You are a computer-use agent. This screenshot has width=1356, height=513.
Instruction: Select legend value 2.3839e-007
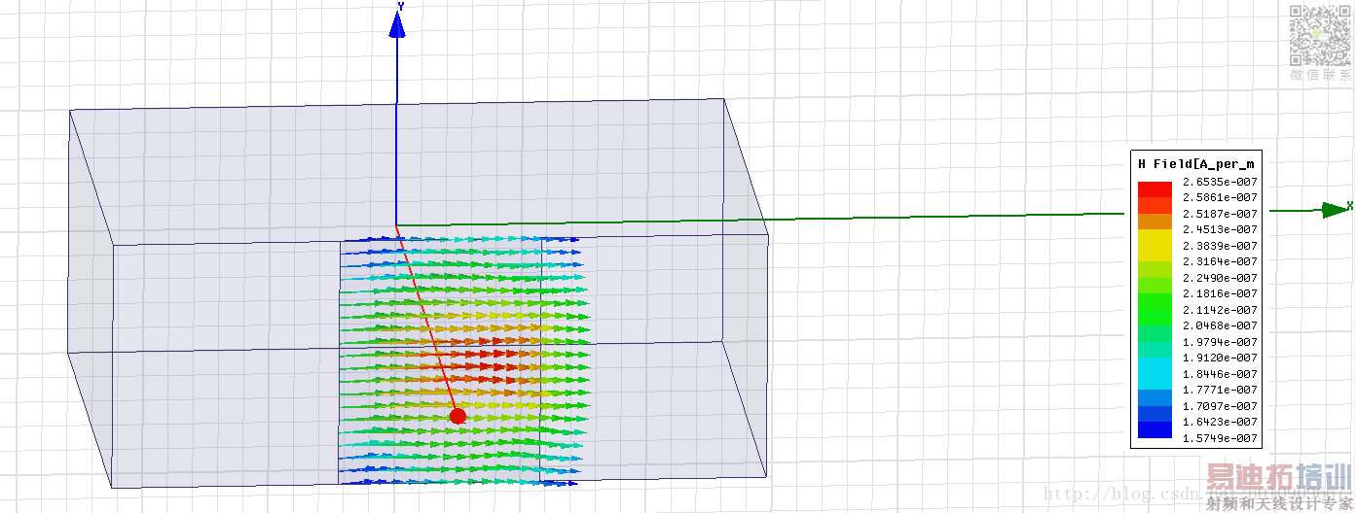click(x=1220, y=246)
